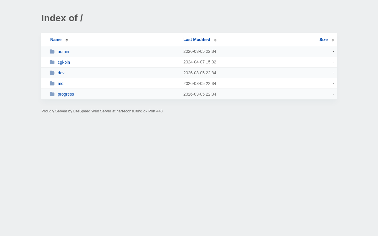The height and width of the screenshot is (236, 378).
Task: Click the folder icon beside admin
Action: point(52,52)
